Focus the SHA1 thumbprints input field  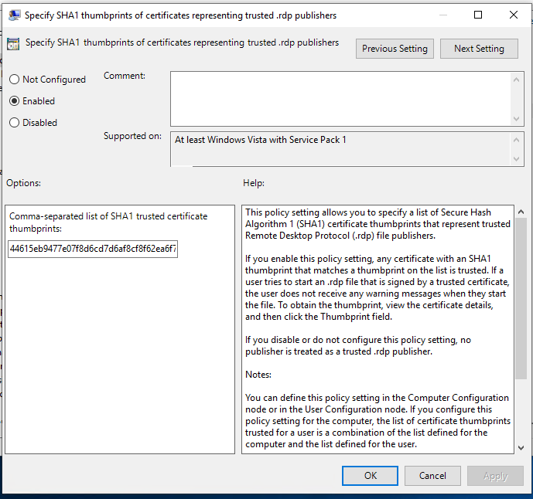click(93, 249)
